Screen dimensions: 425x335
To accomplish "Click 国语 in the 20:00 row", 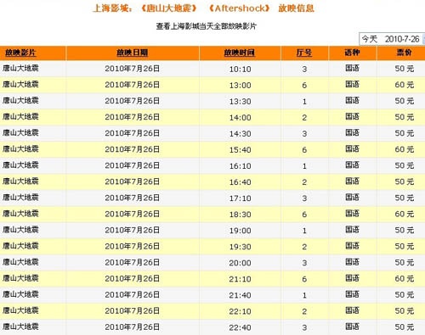I will pyautogui.click(x=352, y=262).
